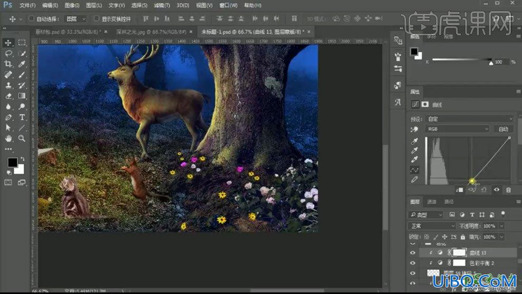Select the Brush tool
Screen dimensions: 522x294
click(22, 74)
